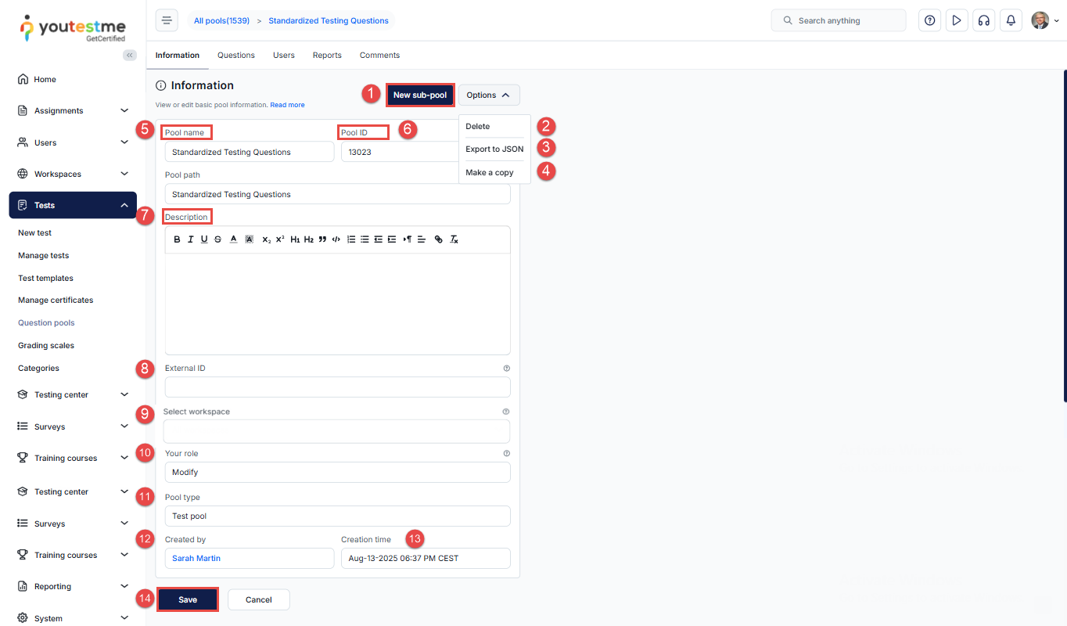This screenshot has width=1067, height=626.
Task: Collapse the Options dropdown
Action: tap(488, 95)
